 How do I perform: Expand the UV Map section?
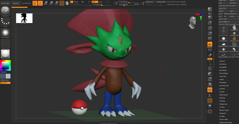point(222,116)
